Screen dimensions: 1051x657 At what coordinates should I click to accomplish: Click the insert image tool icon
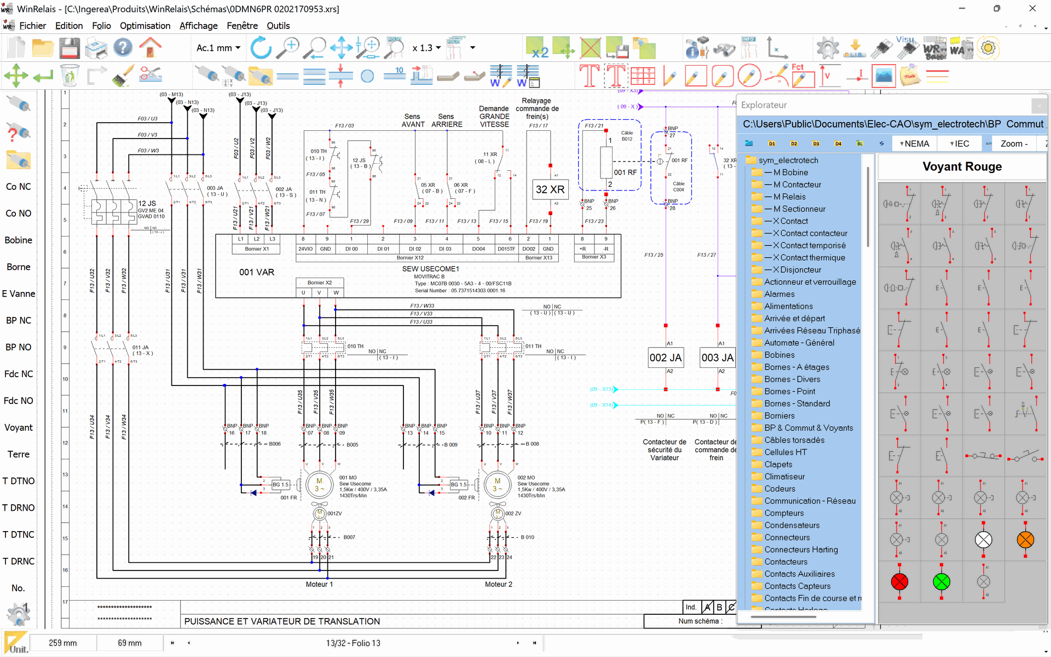[x=883, y=76]
